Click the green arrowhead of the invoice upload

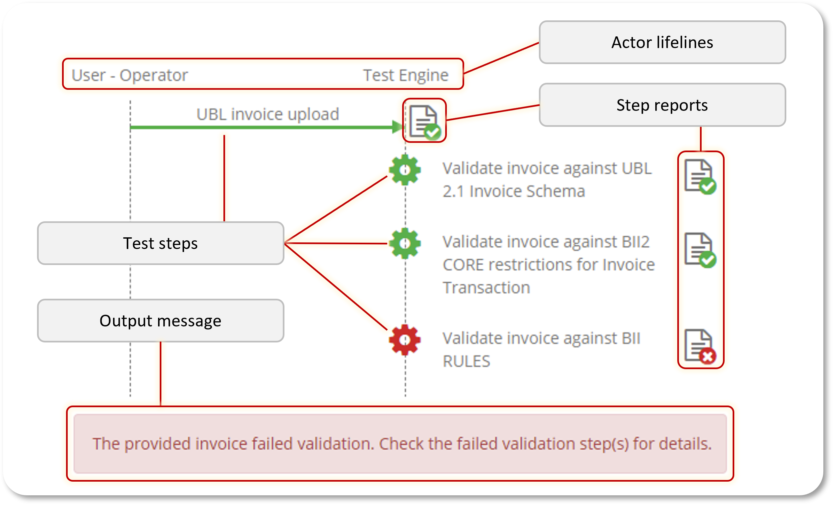click(397, 127)
